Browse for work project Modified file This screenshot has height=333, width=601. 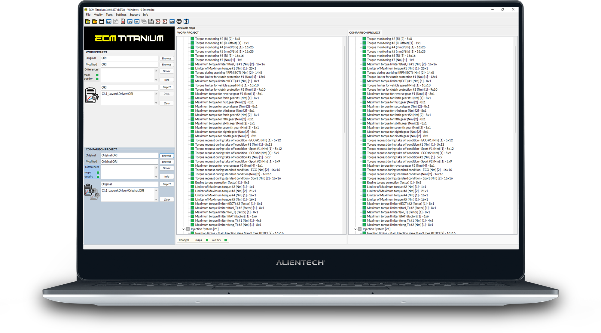(166, 65)
